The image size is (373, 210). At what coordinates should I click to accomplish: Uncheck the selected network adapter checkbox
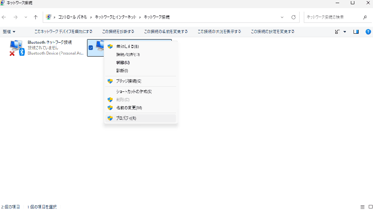(x=91, y=48)
